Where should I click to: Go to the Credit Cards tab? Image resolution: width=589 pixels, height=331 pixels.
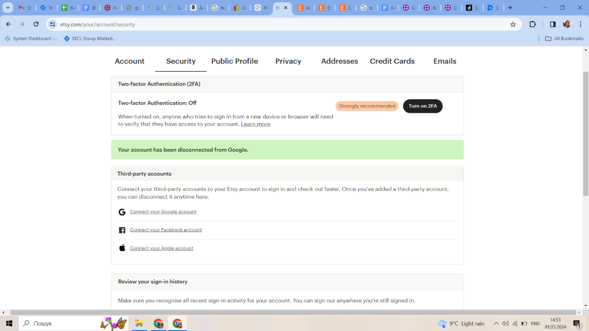(392, 61)
